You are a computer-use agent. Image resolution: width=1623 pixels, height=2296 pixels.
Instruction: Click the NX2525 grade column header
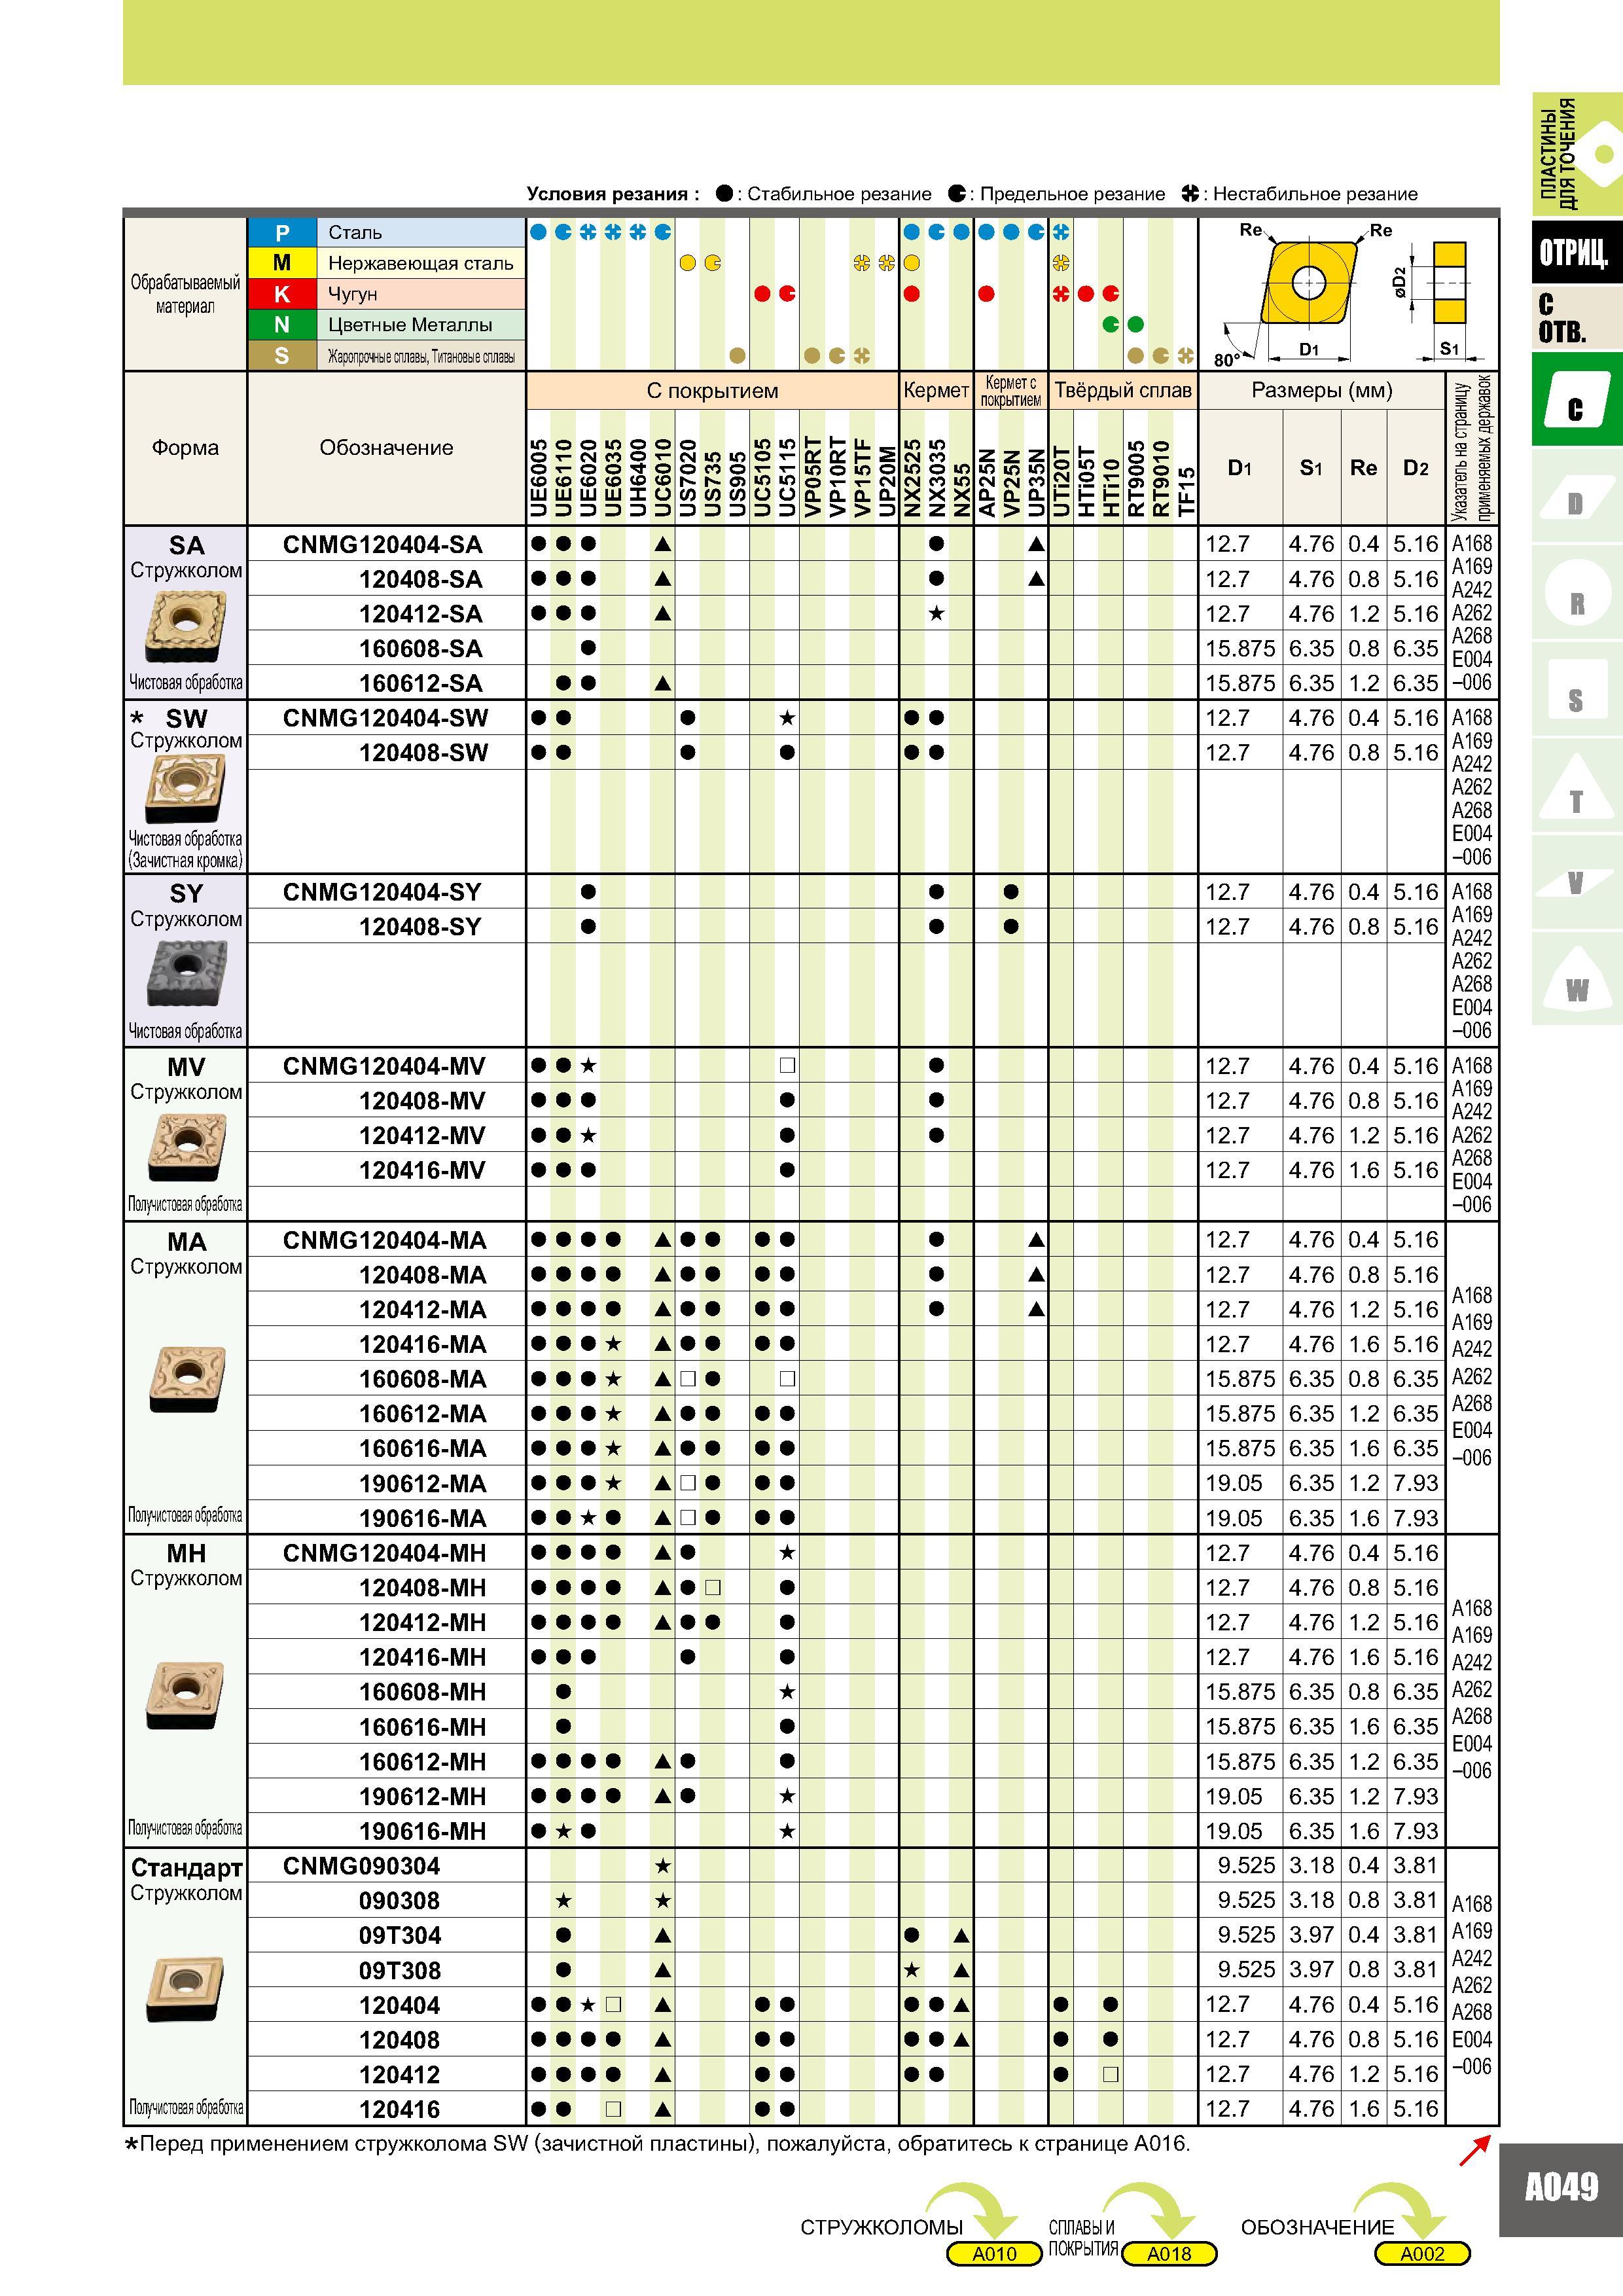pyautogui.click(x=912, y=478)
